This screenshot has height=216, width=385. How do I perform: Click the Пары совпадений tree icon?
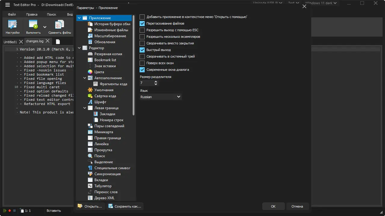(x=90, y=126)
